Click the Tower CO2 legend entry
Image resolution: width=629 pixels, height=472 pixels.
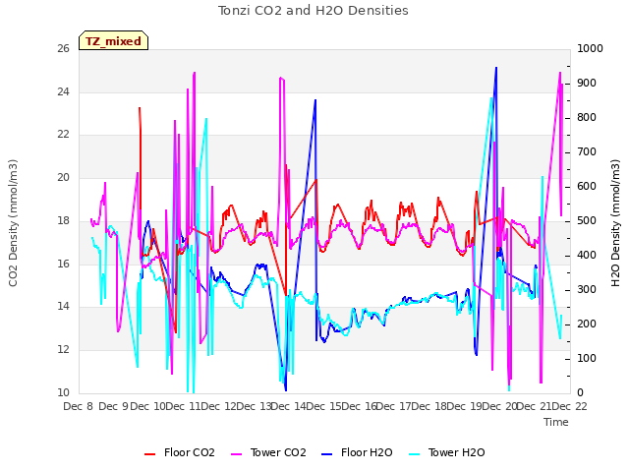[268, 452]
